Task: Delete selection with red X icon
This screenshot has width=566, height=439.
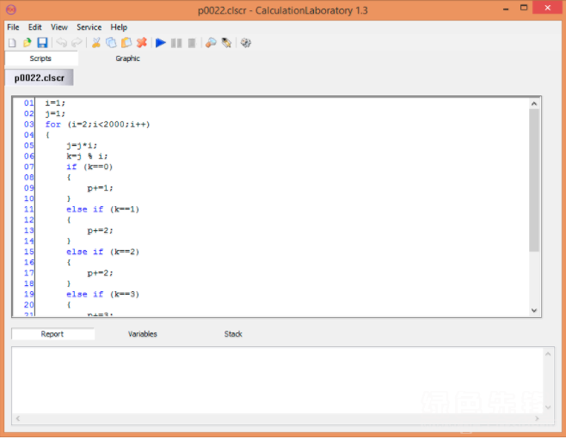Action: point(141,43)
